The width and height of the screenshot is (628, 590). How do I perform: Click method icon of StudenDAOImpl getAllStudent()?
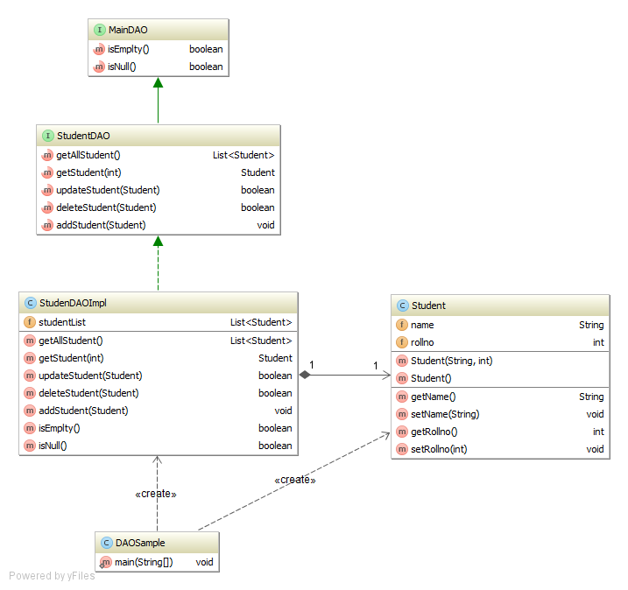tap(30, 341)
